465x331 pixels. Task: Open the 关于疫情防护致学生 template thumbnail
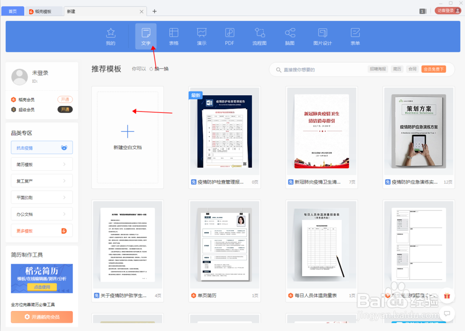click(127, 245)
